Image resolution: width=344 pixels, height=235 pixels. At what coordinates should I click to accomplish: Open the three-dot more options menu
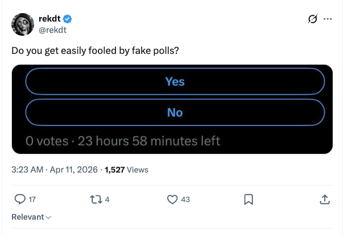click(x=327, y=19)
